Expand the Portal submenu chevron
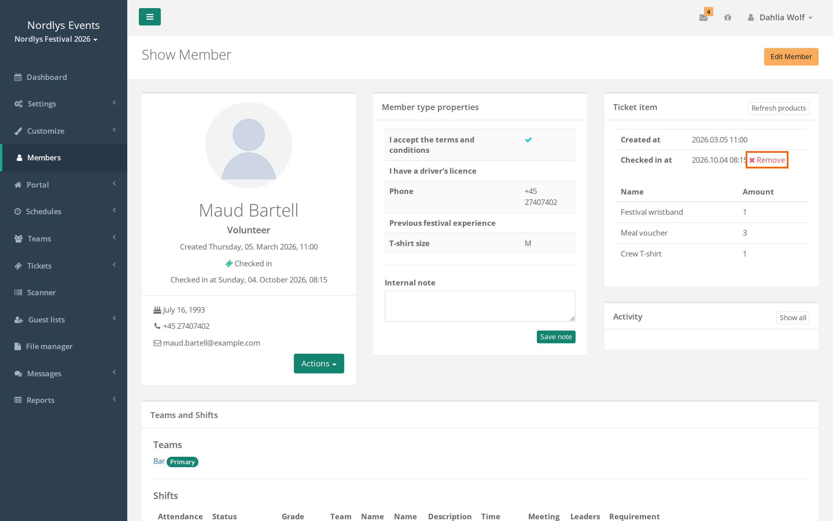833x521 pixels. click(x=114, y=183)
